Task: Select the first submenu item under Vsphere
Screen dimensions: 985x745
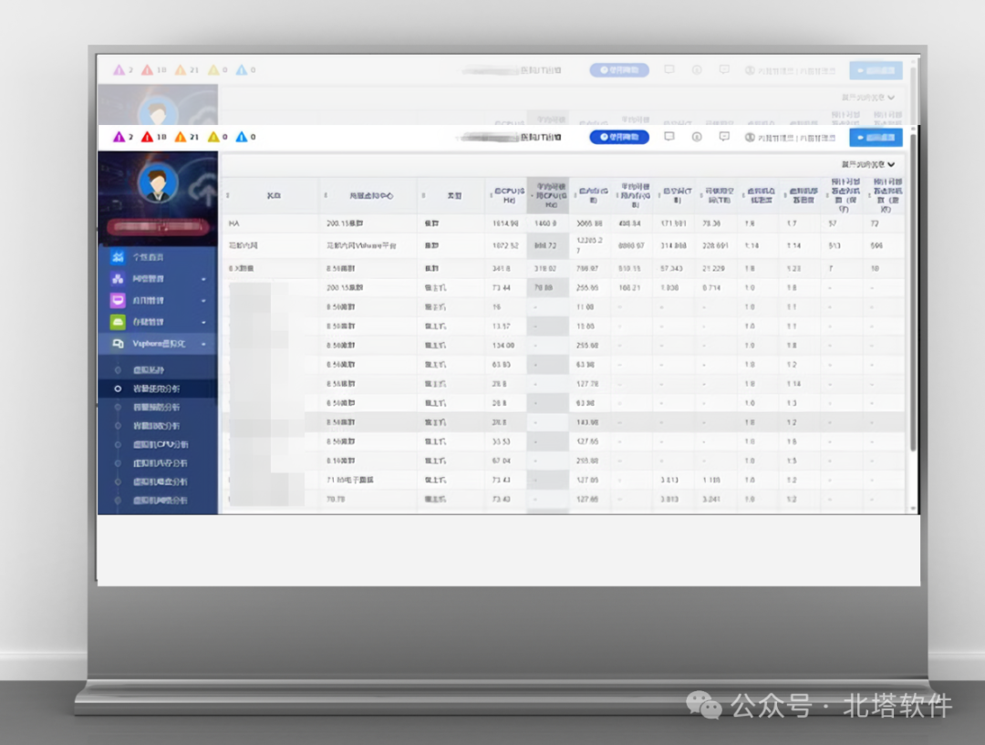Action: click(x=149, y=370)
